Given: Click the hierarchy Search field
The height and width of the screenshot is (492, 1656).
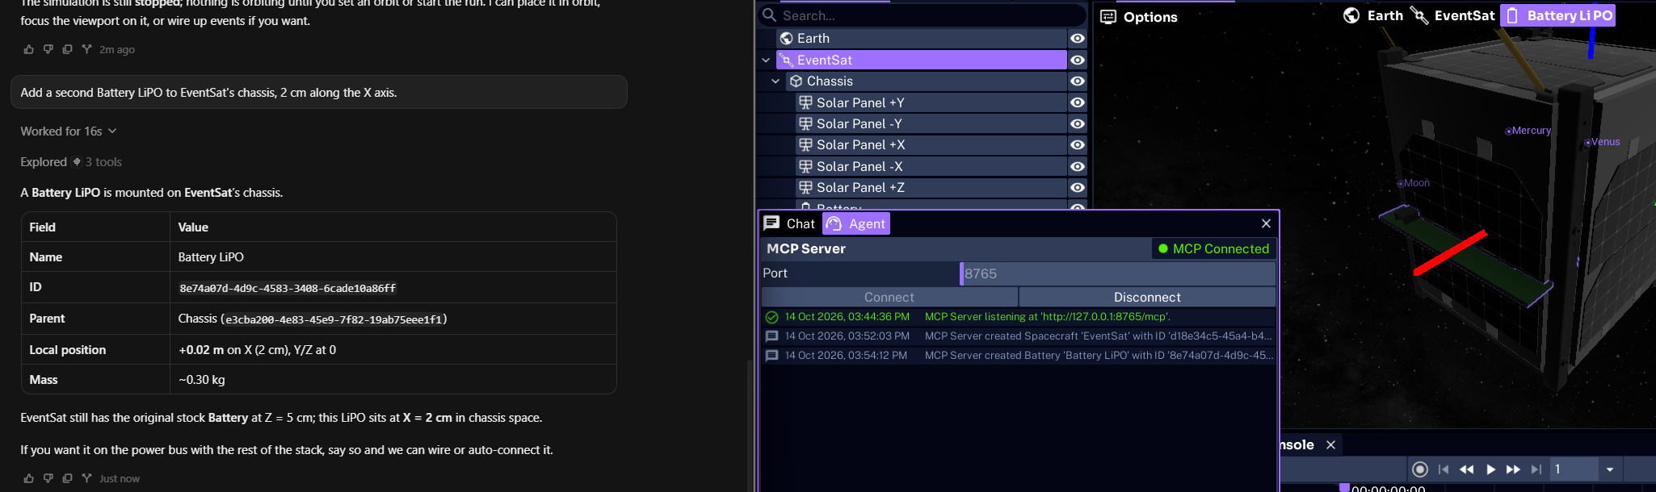Looking at the screenshot, I should coord(923,15).
